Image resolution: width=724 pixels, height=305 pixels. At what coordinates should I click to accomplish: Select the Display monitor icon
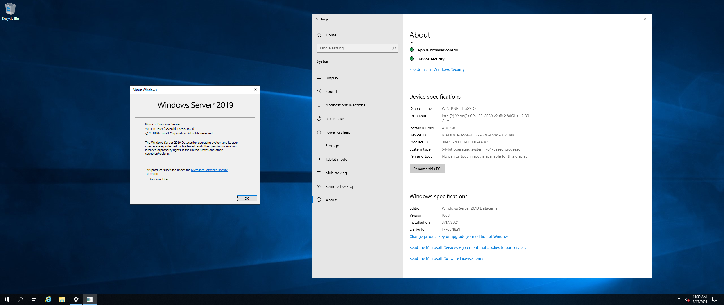pos(319,78)
